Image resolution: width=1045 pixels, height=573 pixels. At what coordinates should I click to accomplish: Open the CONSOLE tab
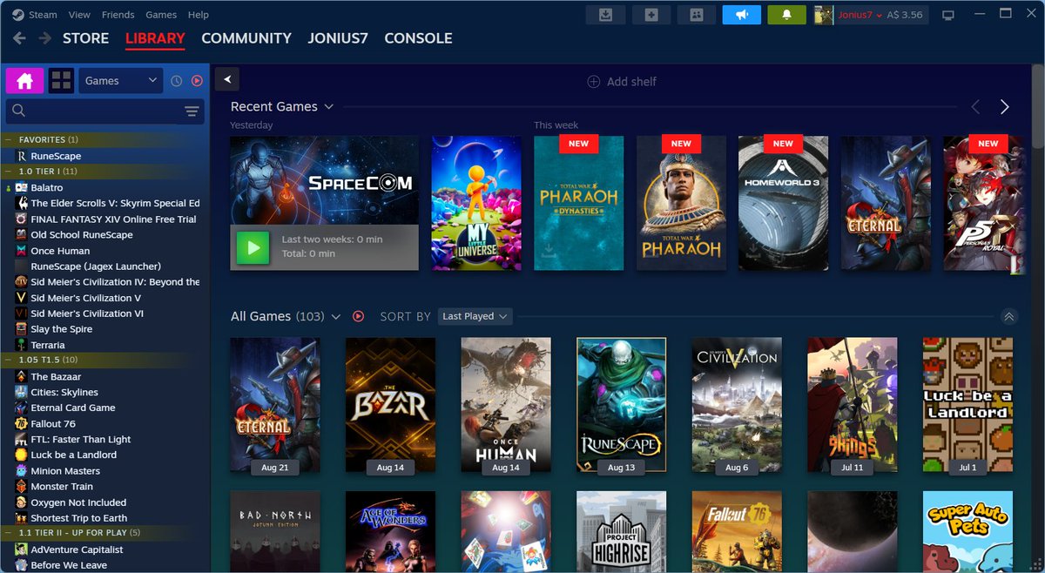pos(418,38)
